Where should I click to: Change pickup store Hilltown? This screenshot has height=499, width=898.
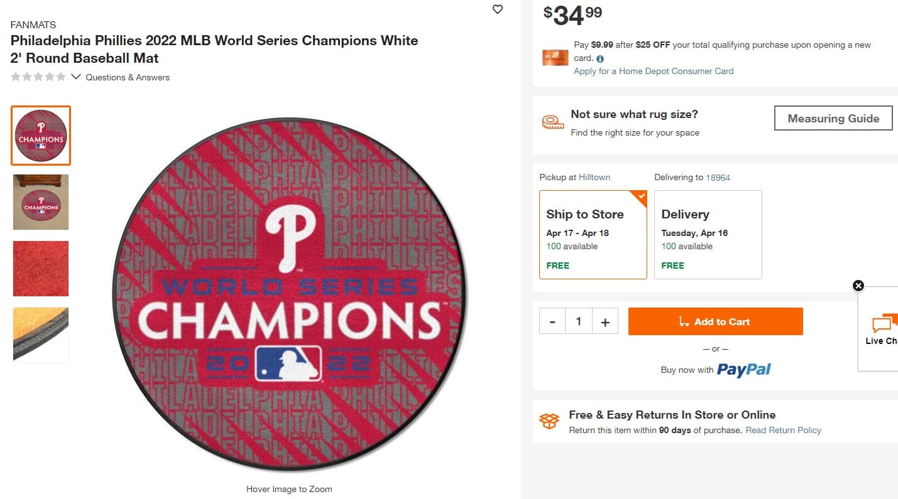594,177
